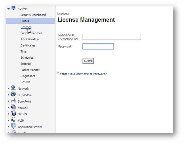Click the Application Firewall icon
Screen dimensions: 184x144
(x=13, y=126)
